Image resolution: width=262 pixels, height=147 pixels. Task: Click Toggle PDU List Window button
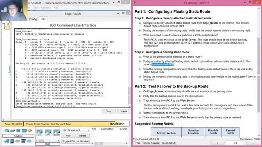click(x=75, y=141)
